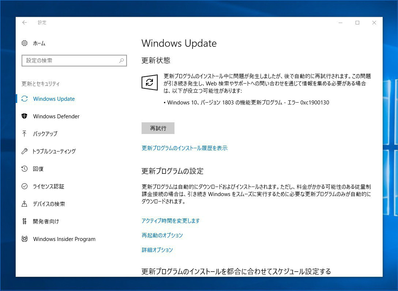The height and width of the screenshot is (291, 398).
Task: Click the Windows Defender shield icon
Action: pos(25,116)
